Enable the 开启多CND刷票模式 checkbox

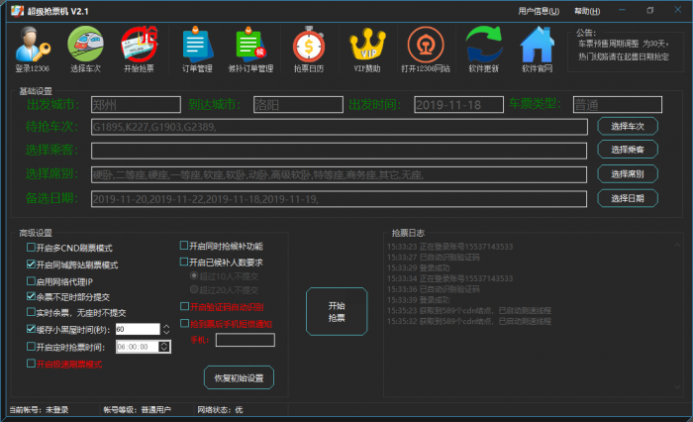(x=31, y=248)
